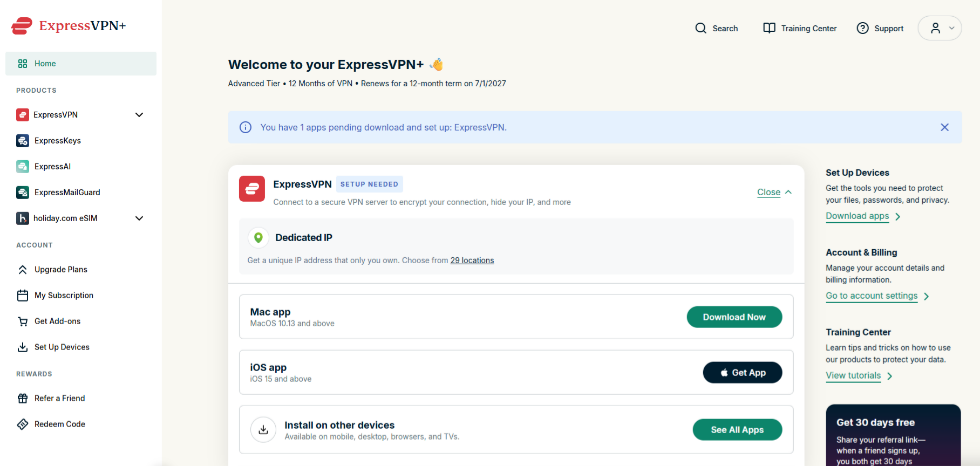Click the Search label in top bar
This screenshot has height=466, width=980.
(x=725, y=29)
